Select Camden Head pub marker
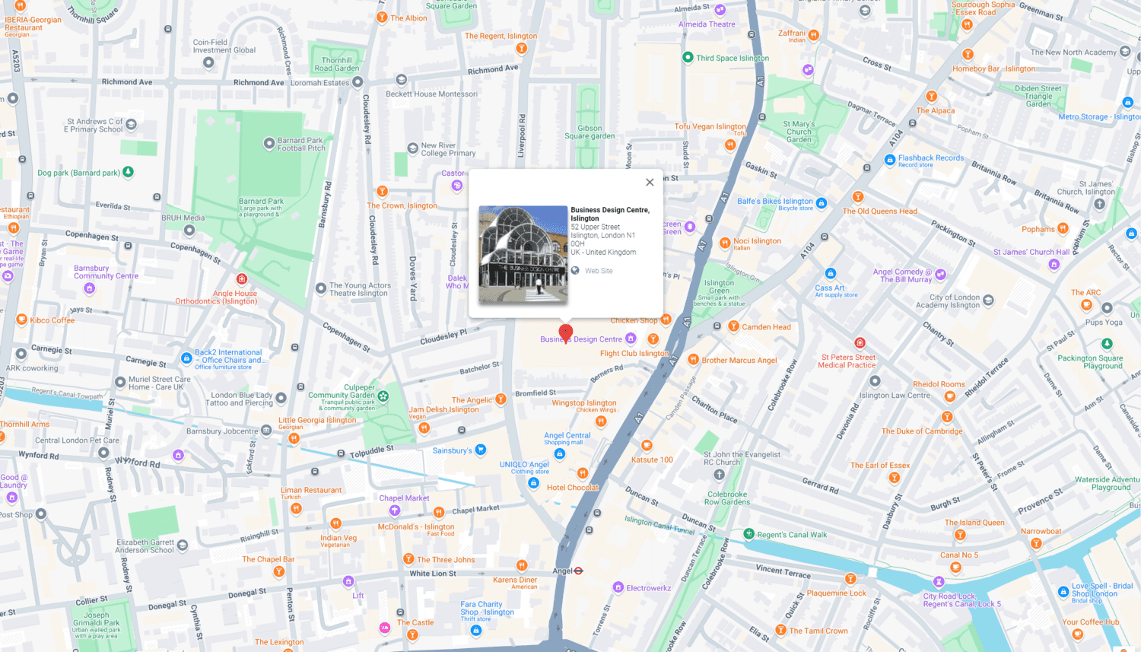 [x=733, y=326]
